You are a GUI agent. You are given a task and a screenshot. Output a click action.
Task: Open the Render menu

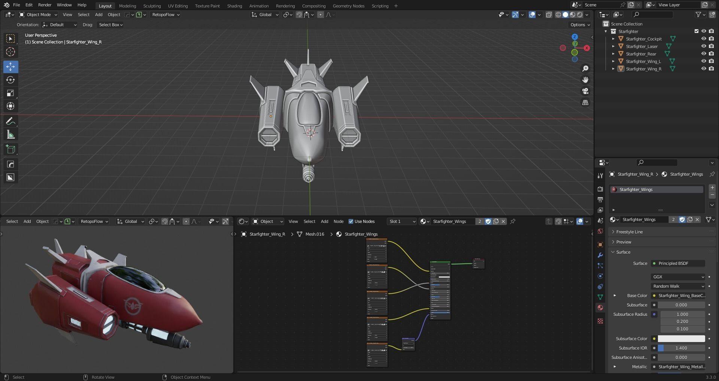45,5
